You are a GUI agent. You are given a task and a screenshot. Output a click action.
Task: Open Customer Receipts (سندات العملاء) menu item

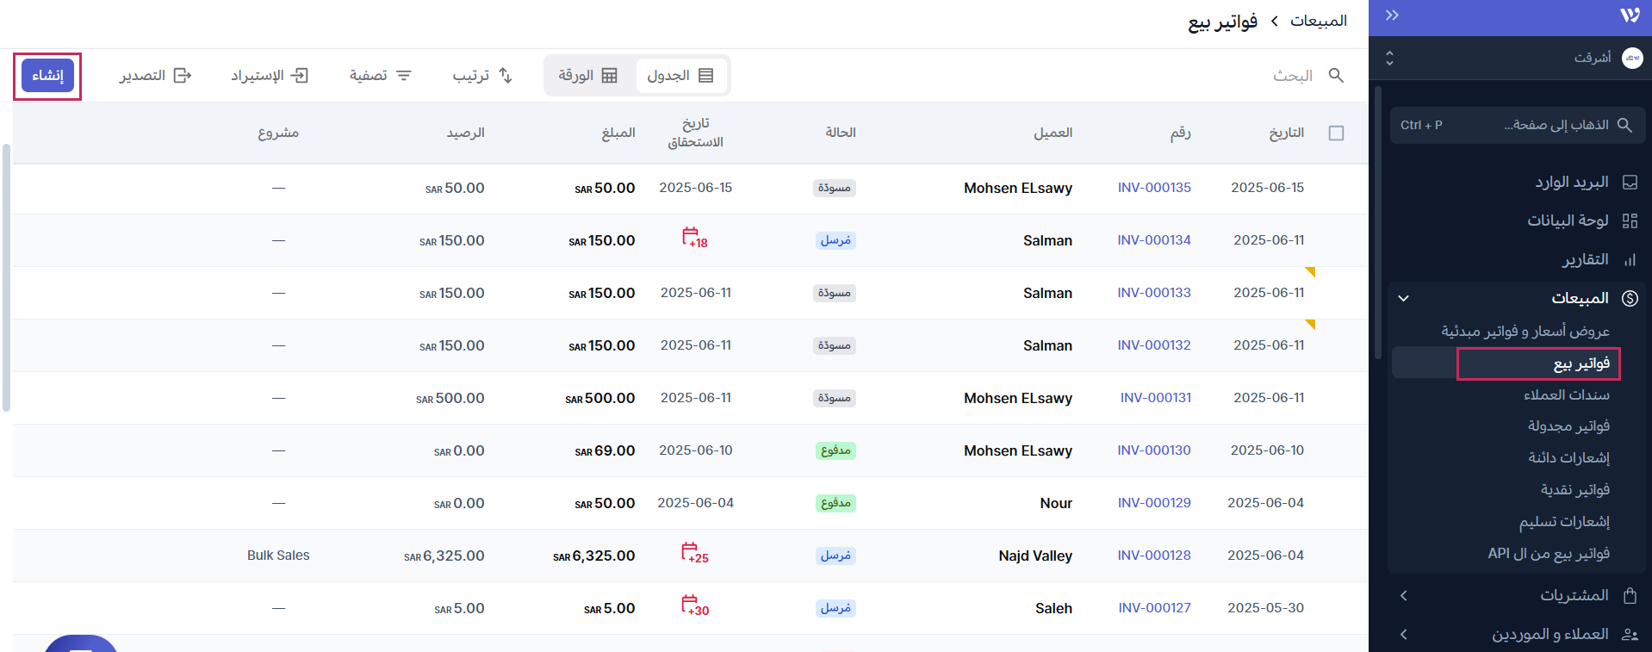coord(1566,394)
